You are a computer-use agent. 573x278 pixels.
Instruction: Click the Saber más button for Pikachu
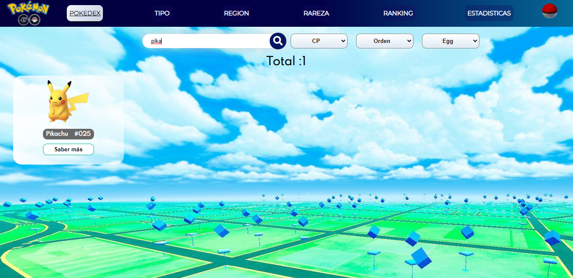click(68, 149)
